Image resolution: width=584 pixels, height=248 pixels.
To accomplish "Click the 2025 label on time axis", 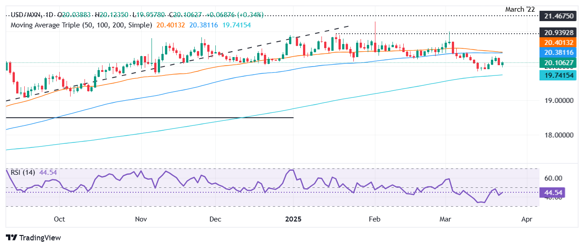I will (x=293, y=219).
